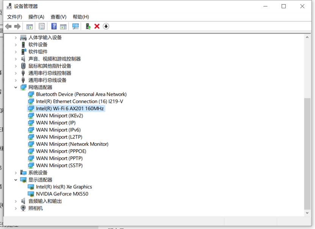Click the folder icon beside 系统设备
This screenshot has height=229, width=315.
23,173
